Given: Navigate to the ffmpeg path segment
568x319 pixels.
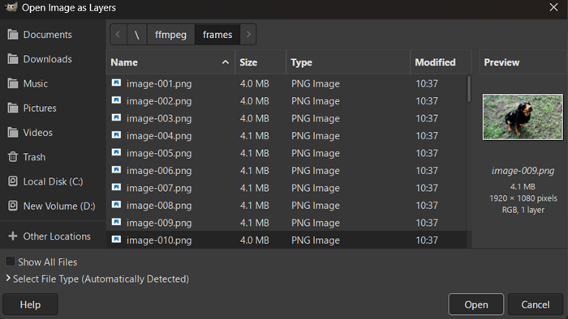Looking at the screenshot, I should [x=170, y=34].
